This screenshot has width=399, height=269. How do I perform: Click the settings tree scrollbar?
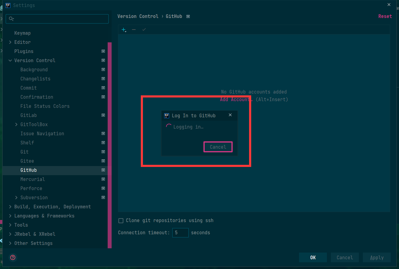pyautogui.click(x=109, y=145)
